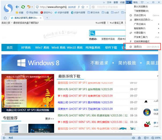
Task: Click the lightning icon in address bar
Action: point(79,7)
